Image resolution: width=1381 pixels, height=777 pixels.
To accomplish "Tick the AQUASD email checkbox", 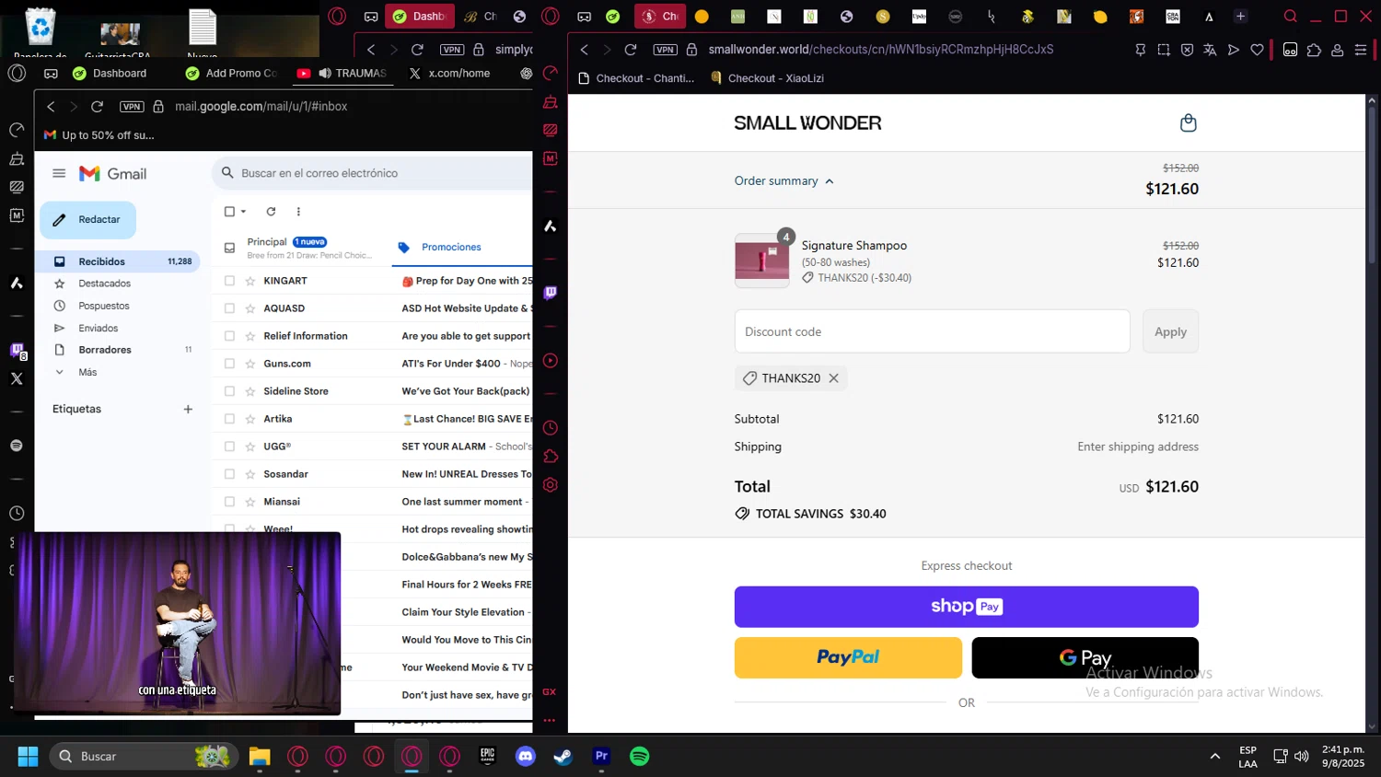I will [x=229, y=308].
